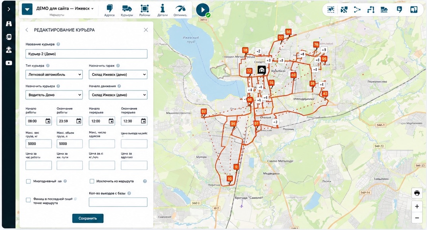This screenshot has height=230, width=427.
Task: Zoom in on the map with plus
Action: (417, 207)
